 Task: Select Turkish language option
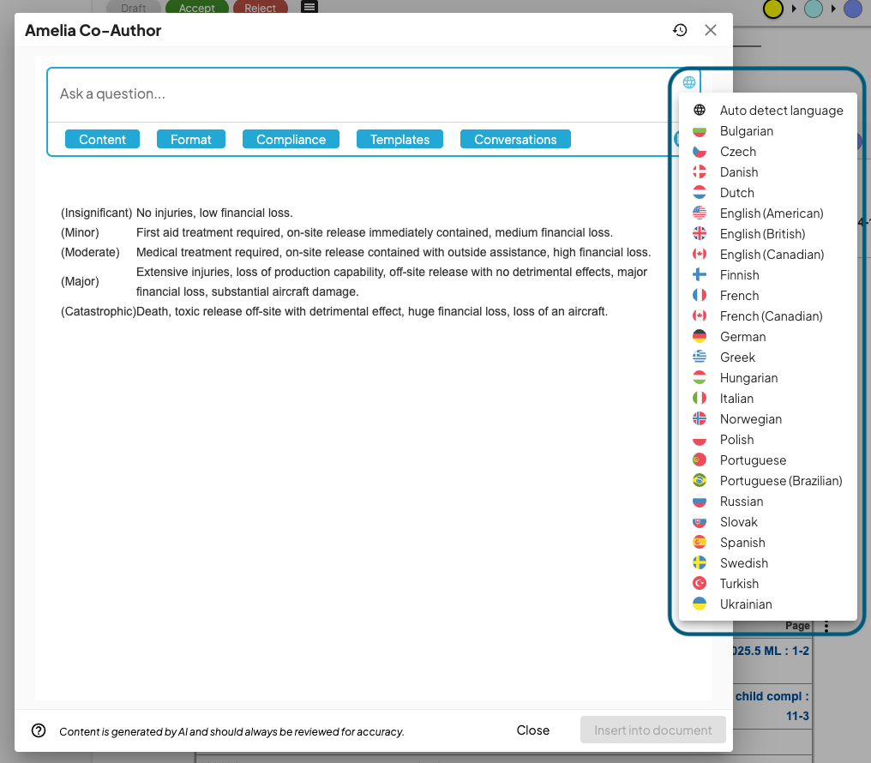pyautogui.click(x=767, y=583)
